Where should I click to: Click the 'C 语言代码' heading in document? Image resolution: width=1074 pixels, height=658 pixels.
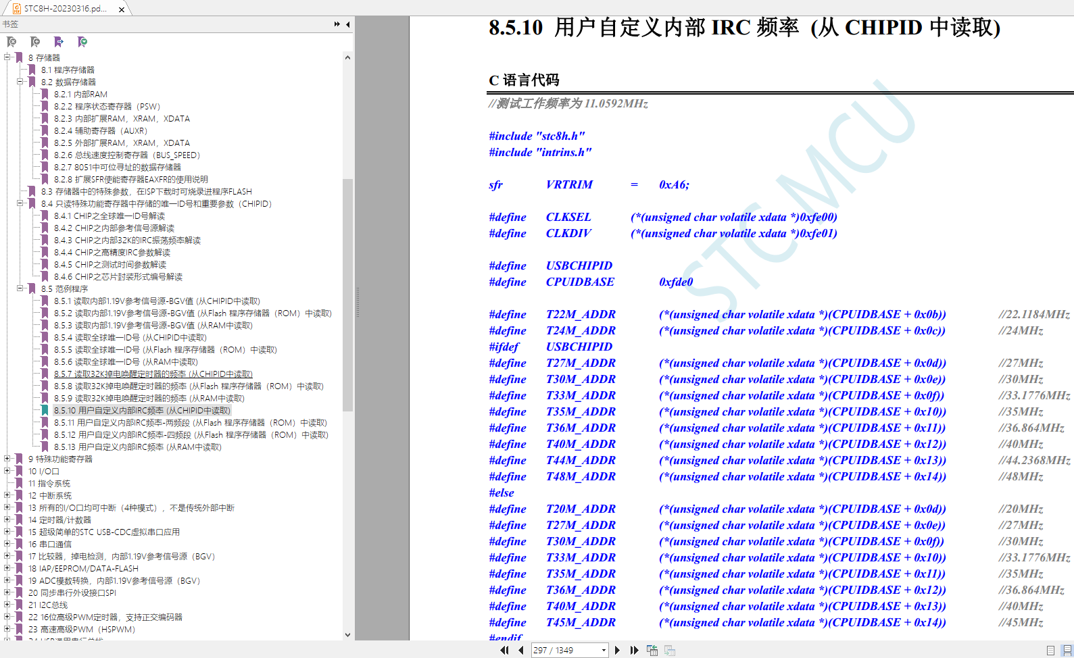click(524, 80)
